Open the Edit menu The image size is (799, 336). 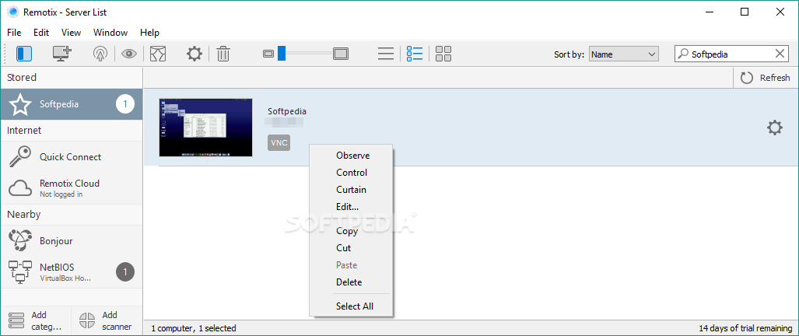click(41, 33)
